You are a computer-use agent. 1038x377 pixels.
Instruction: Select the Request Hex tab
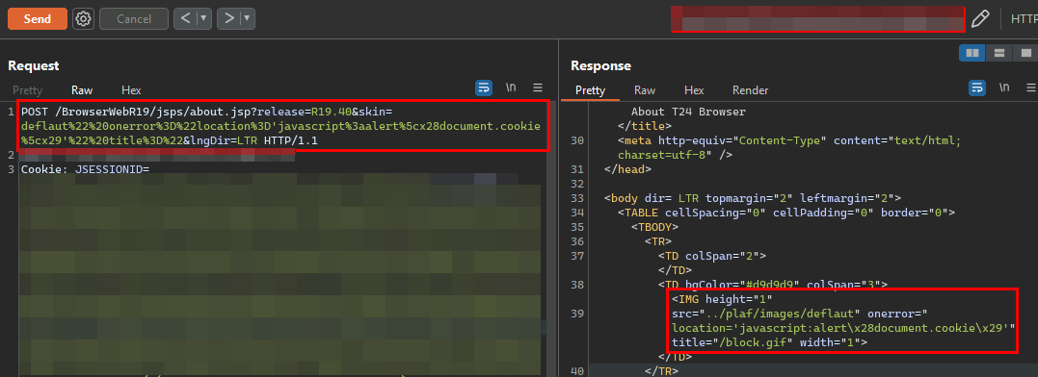click(x=131, y=90)
